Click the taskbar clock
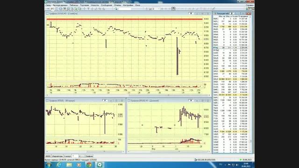This screenshot has height=168, width=299. point(246,165)
